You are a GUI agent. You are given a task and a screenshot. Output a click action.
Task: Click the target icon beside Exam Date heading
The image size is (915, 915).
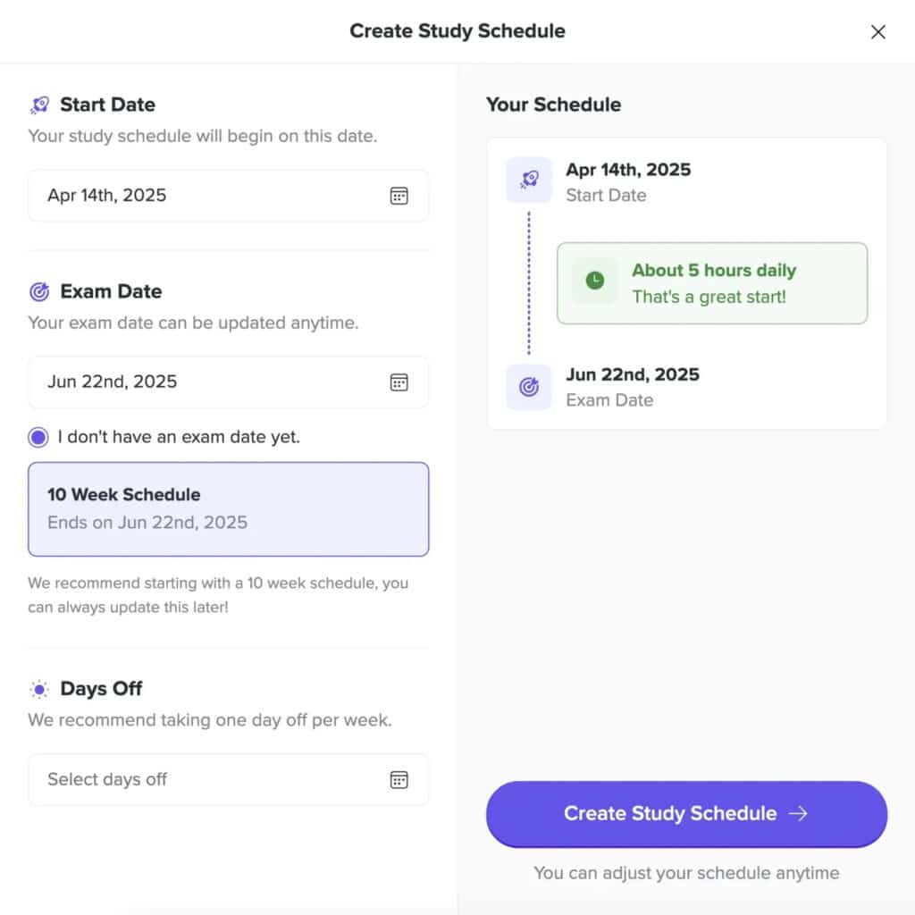tap(39, 292)
